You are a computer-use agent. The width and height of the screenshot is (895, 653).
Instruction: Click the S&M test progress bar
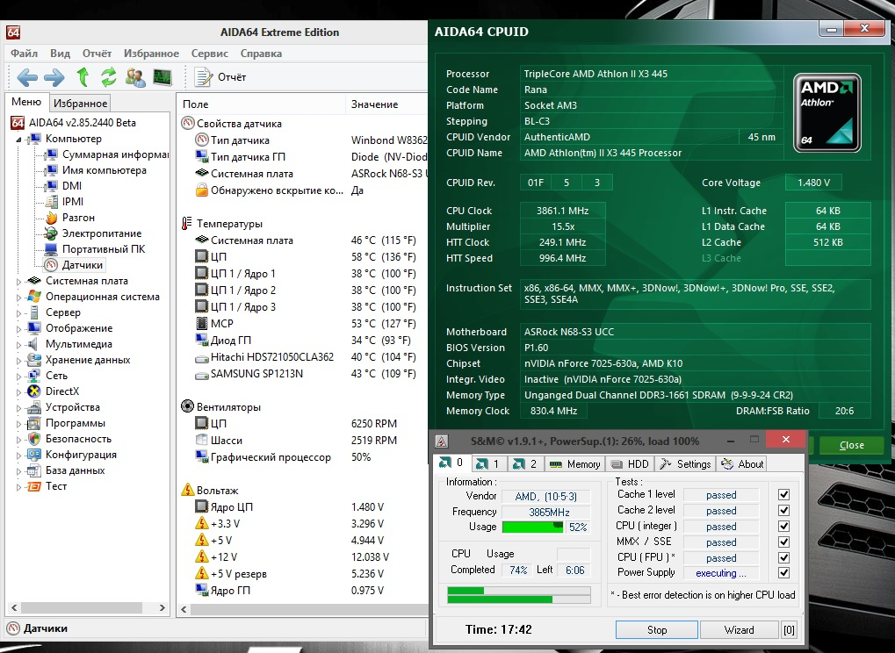point(518,595)
